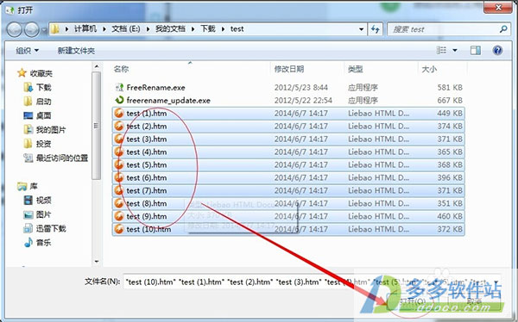
Task: Click the test (1).htm file icon
Action: point(118,114)
